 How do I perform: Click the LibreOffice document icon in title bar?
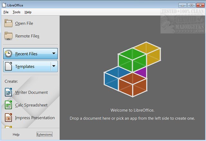click(4, 5)
